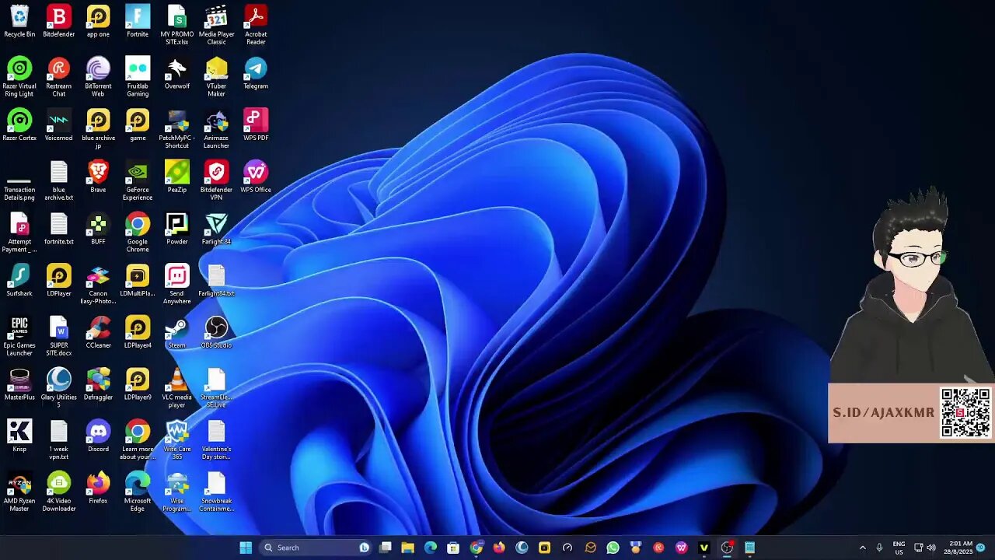Click the AMD Ryzen Master icon
Image resolution: width=995 pixels, height=560 pixels.
(19, 492)
